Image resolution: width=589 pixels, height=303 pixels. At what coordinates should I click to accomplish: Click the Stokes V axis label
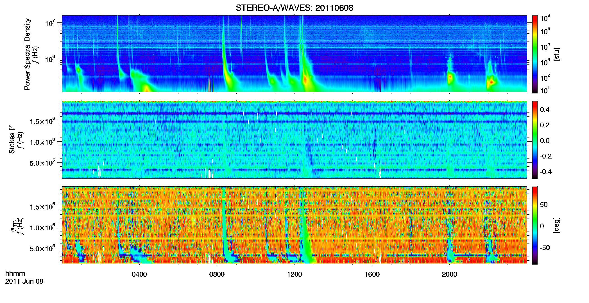coord(12,139)
